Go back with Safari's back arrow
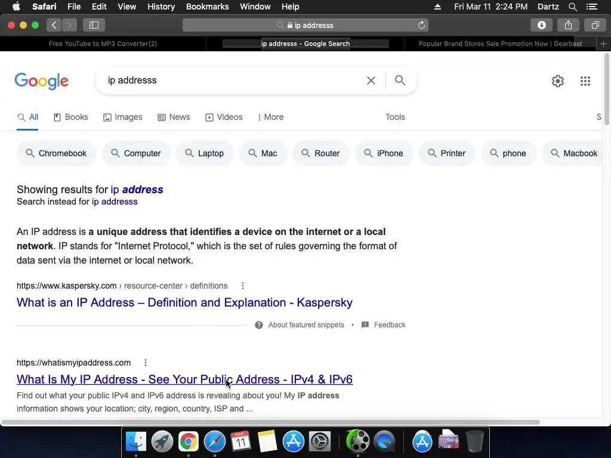The image size is (611, 458). point(54,25)
